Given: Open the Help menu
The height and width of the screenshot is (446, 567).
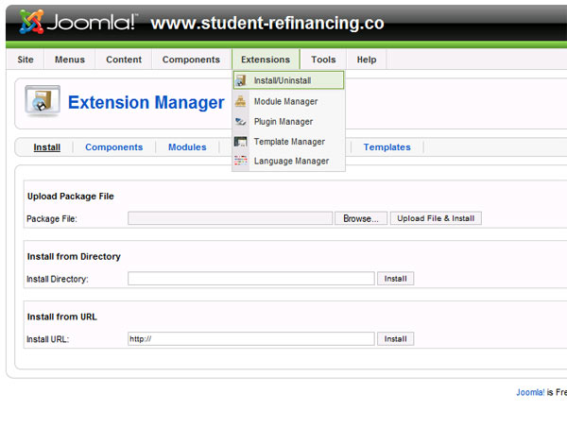Looking at the screenshot, I should coord(367,60).
